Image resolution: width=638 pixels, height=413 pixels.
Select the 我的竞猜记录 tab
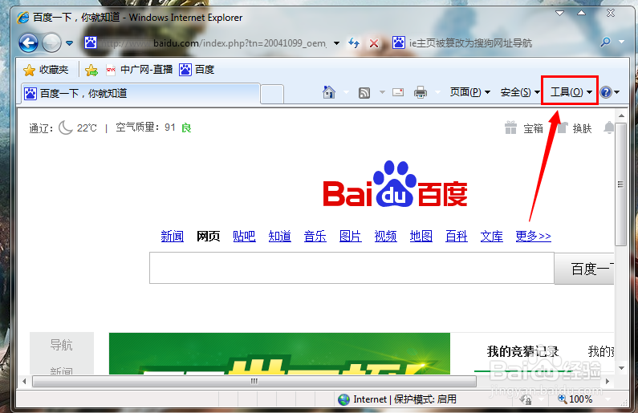523,351
